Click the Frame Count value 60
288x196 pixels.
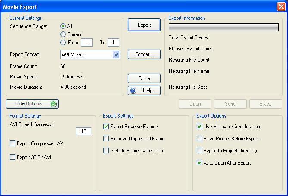63,66
